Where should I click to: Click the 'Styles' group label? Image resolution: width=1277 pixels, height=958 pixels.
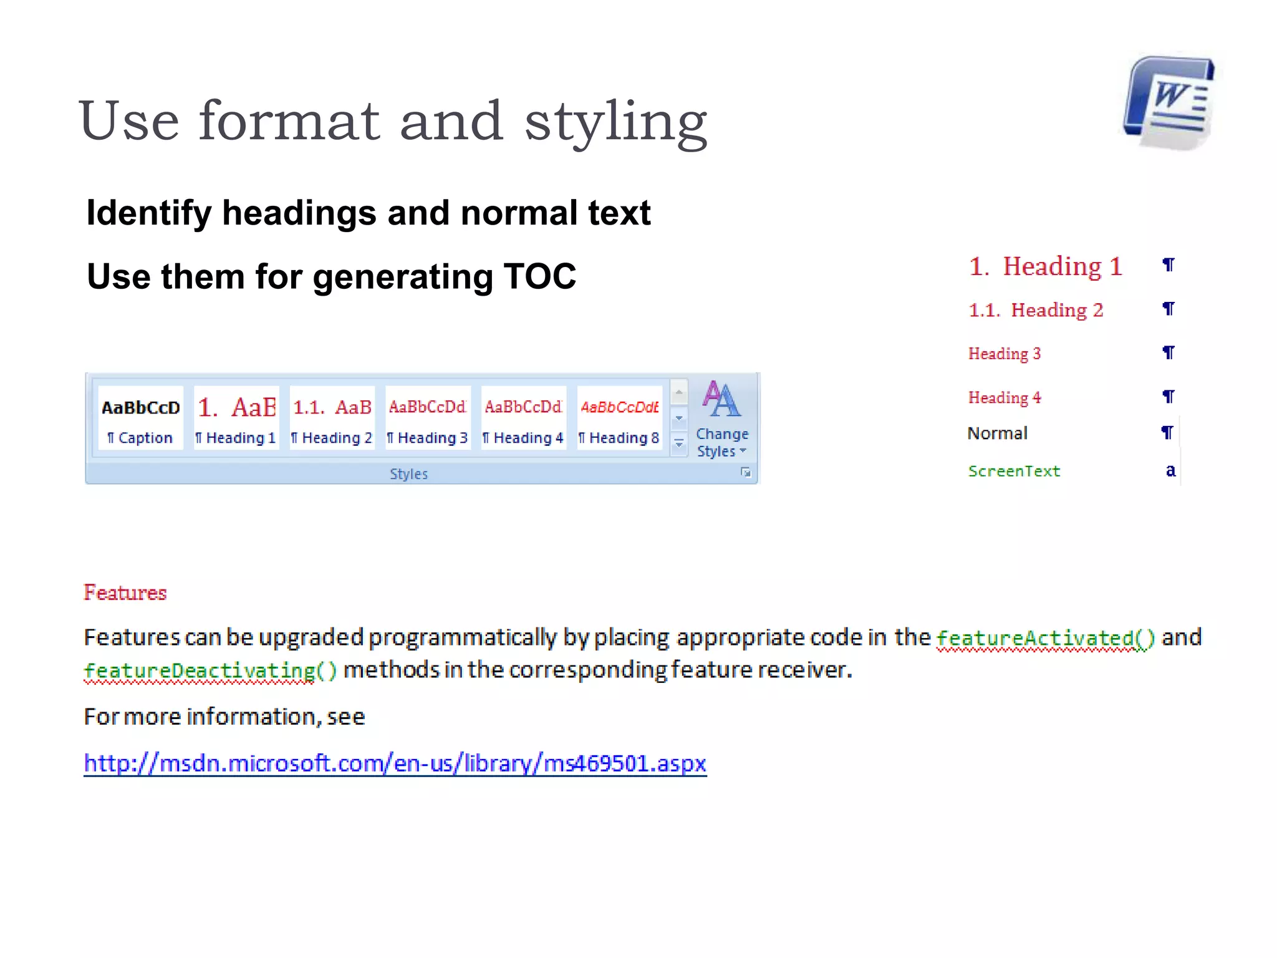coord(409,474)
